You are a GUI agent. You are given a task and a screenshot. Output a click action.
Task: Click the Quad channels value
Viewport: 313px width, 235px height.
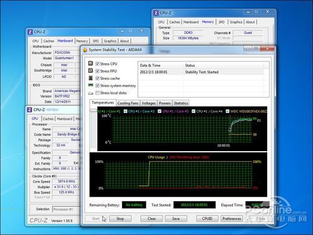click(248, 33)
